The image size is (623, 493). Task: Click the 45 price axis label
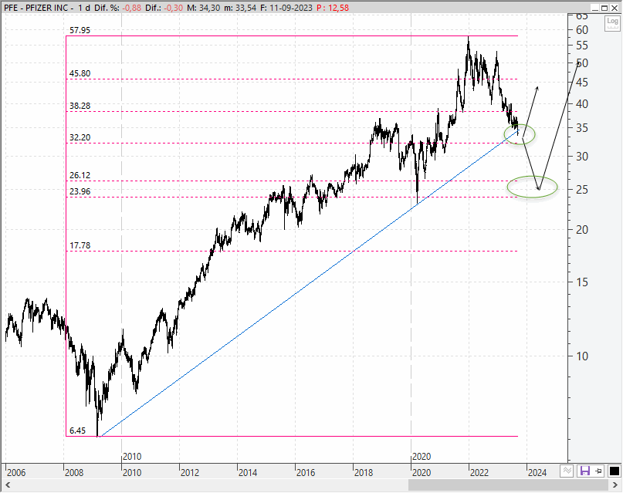click(582, 83)
